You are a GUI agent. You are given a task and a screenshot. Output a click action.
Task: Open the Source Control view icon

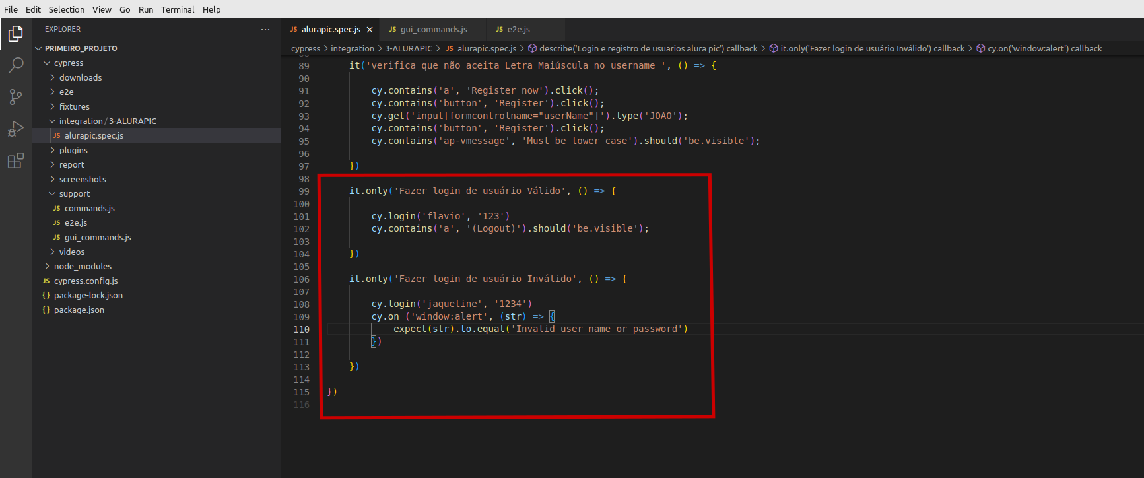pos(16,97)
